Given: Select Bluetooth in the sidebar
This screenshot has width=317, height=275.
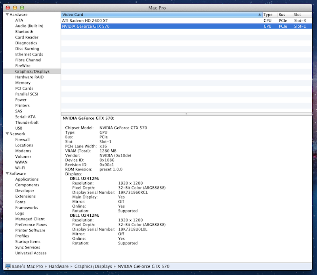Looking at the screenshot, I should 24,32.
